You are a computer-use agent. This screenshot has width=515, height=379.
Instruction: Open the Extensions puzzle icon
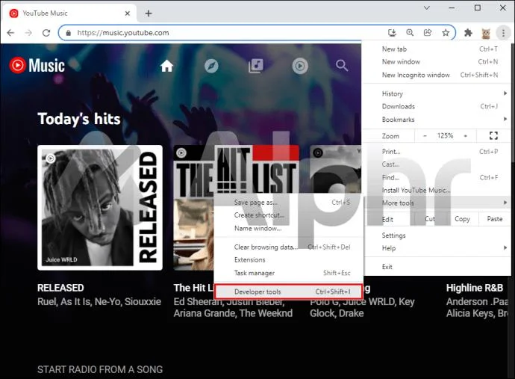[x=468, y=33]
